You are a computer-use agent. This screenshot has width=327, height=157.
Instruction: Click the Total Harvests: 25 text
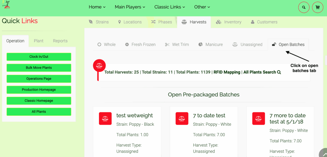[x=122, y=72]
